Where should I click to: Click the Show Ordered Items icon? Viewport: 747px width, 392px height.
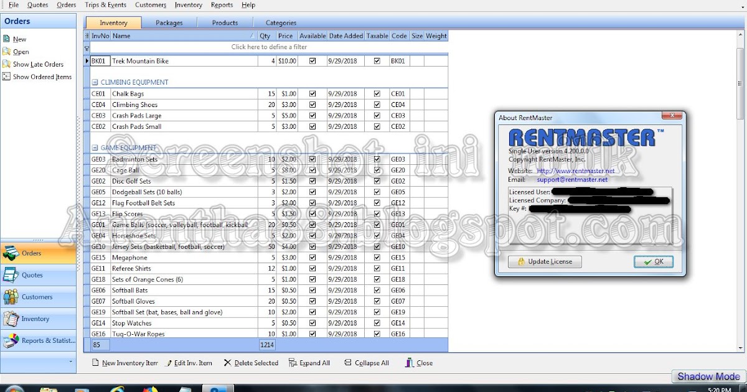(6, 77)
